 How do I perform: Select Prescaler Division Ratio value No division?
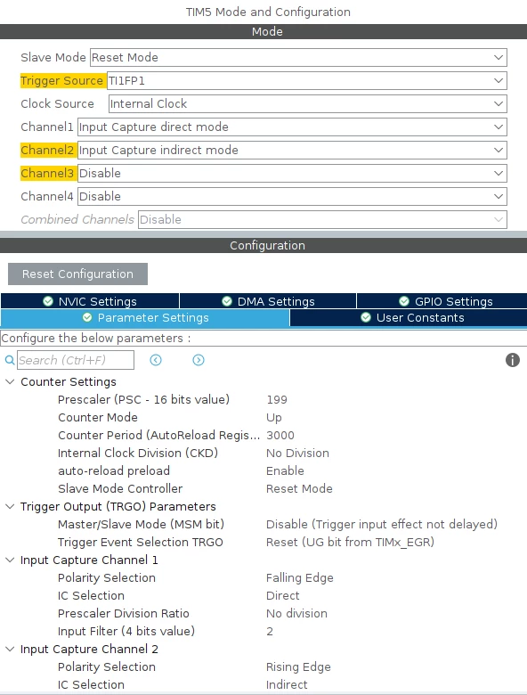(296, 613)
